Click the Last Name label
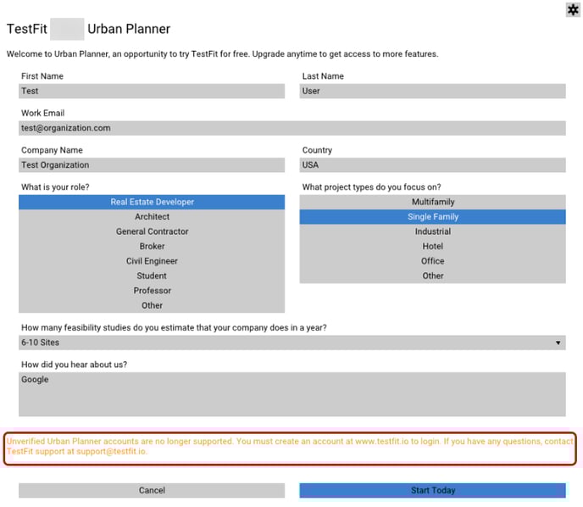This screenshot has width=583, height=507. (x=323, y=76)
